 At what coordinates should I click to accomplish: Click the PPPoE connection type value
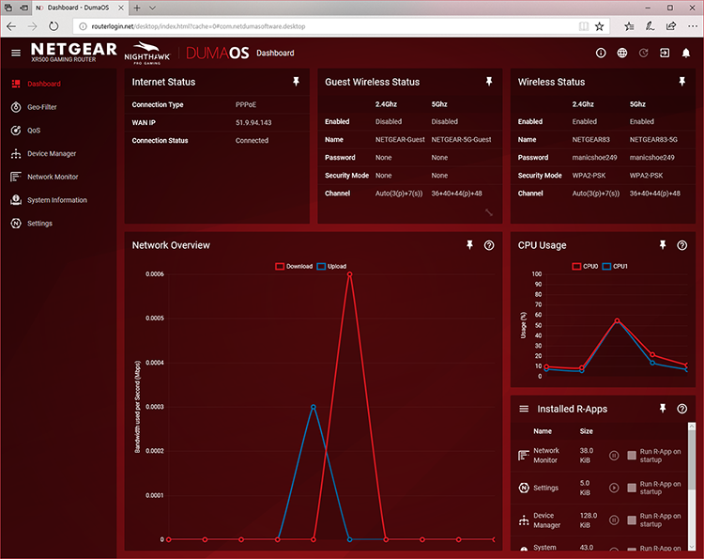click(246, 104)
